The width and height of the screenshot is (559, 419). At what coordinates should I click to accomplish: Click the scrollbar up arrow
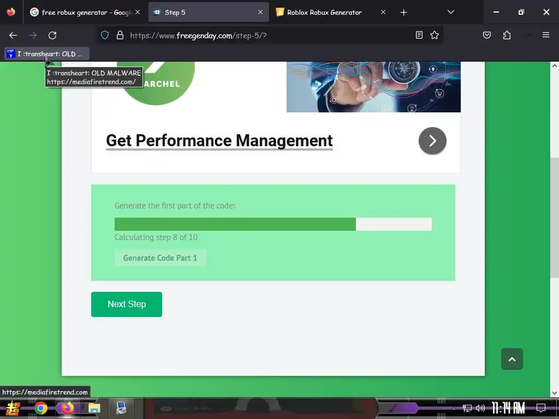tap(555, 66)
